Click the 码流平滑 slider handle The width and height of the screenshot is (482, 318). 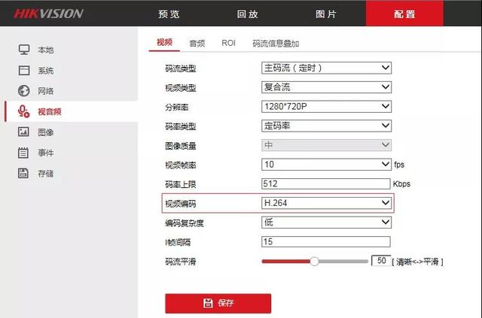(x=315, y=261)
